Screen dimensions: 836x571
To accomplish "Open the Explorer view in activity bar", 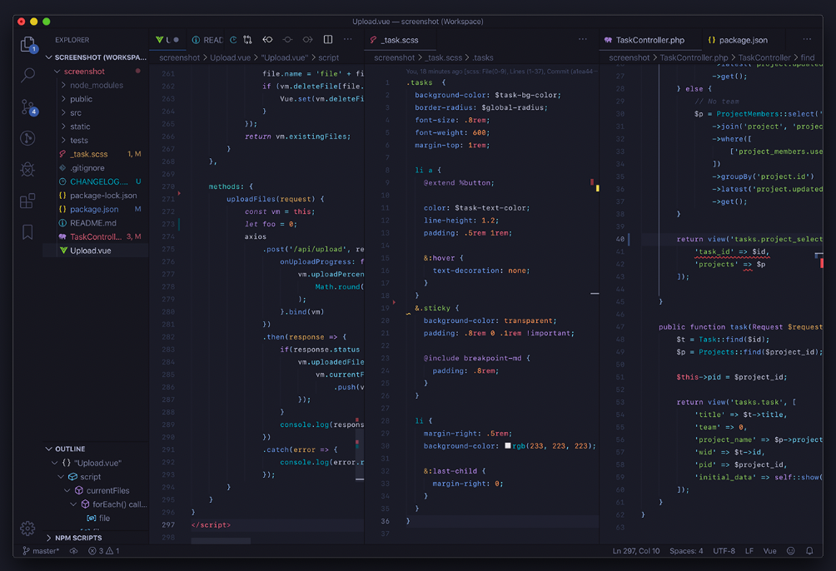I will [27, 44].
